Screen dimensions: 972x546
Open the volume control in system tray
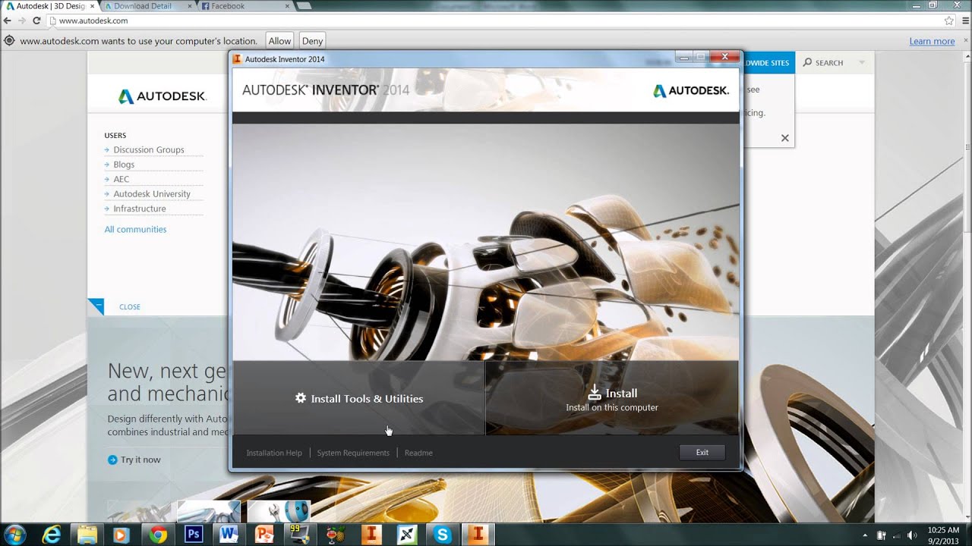pos(911,535)
